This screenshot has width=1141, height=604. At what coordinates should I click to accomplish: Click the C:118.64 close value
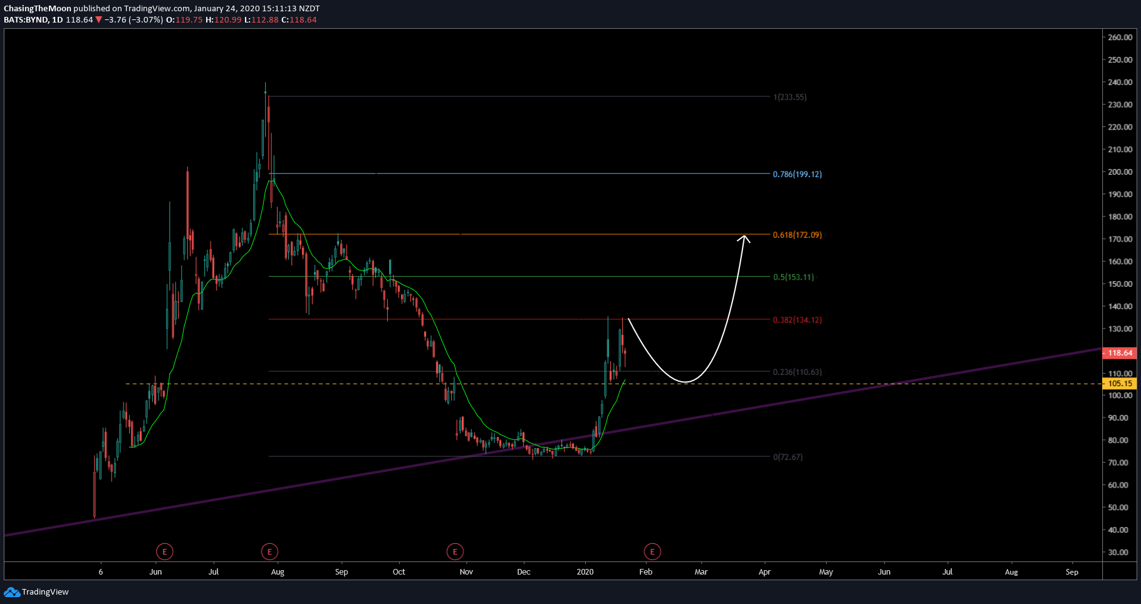click(x=299, y=20)
